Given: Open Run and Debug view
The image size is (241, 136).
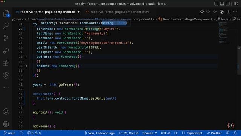Looking at the screenshot, I should [x=6, y=50].
